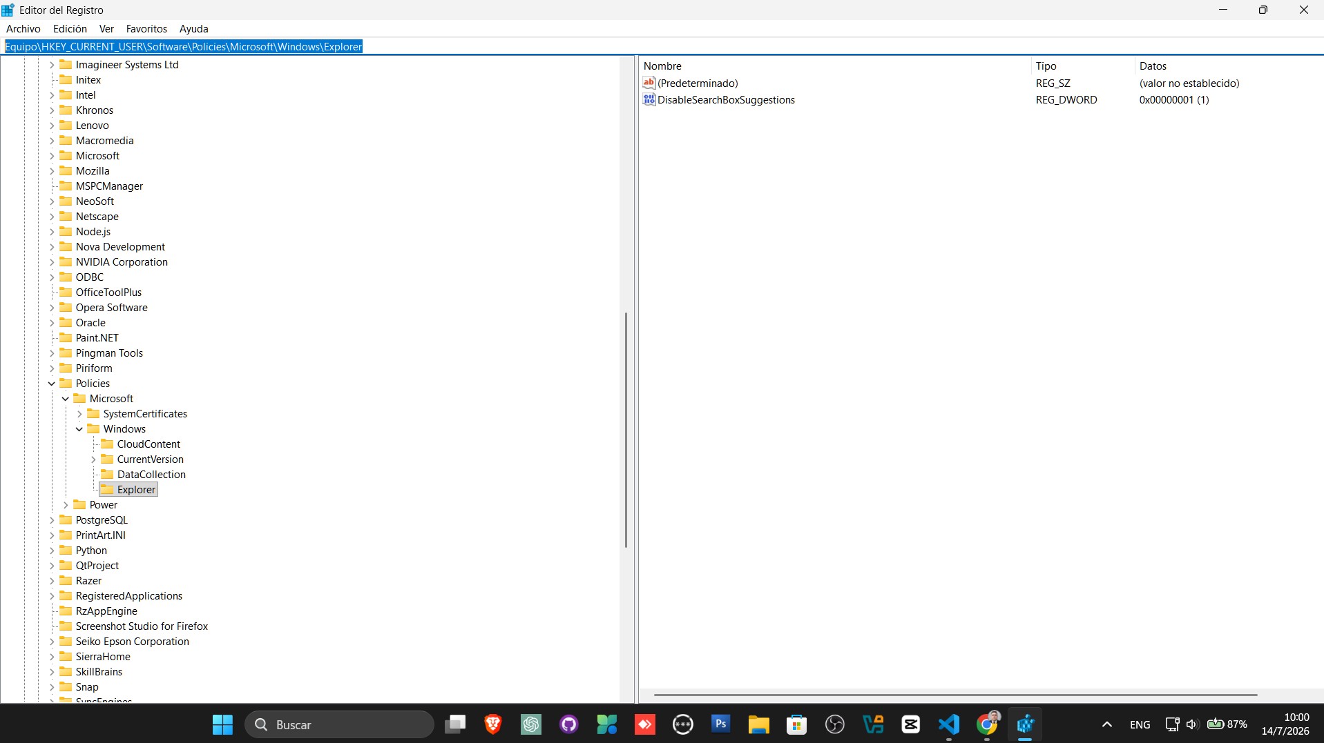Switch to Google Chrome in the taskbar

pyautogui.click(x=987, y=724)
